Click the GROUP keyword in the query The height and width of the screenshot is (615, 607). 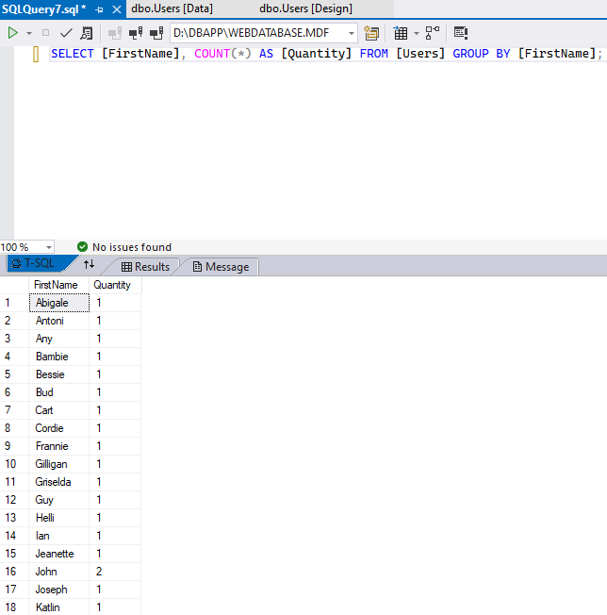point(470,54)
